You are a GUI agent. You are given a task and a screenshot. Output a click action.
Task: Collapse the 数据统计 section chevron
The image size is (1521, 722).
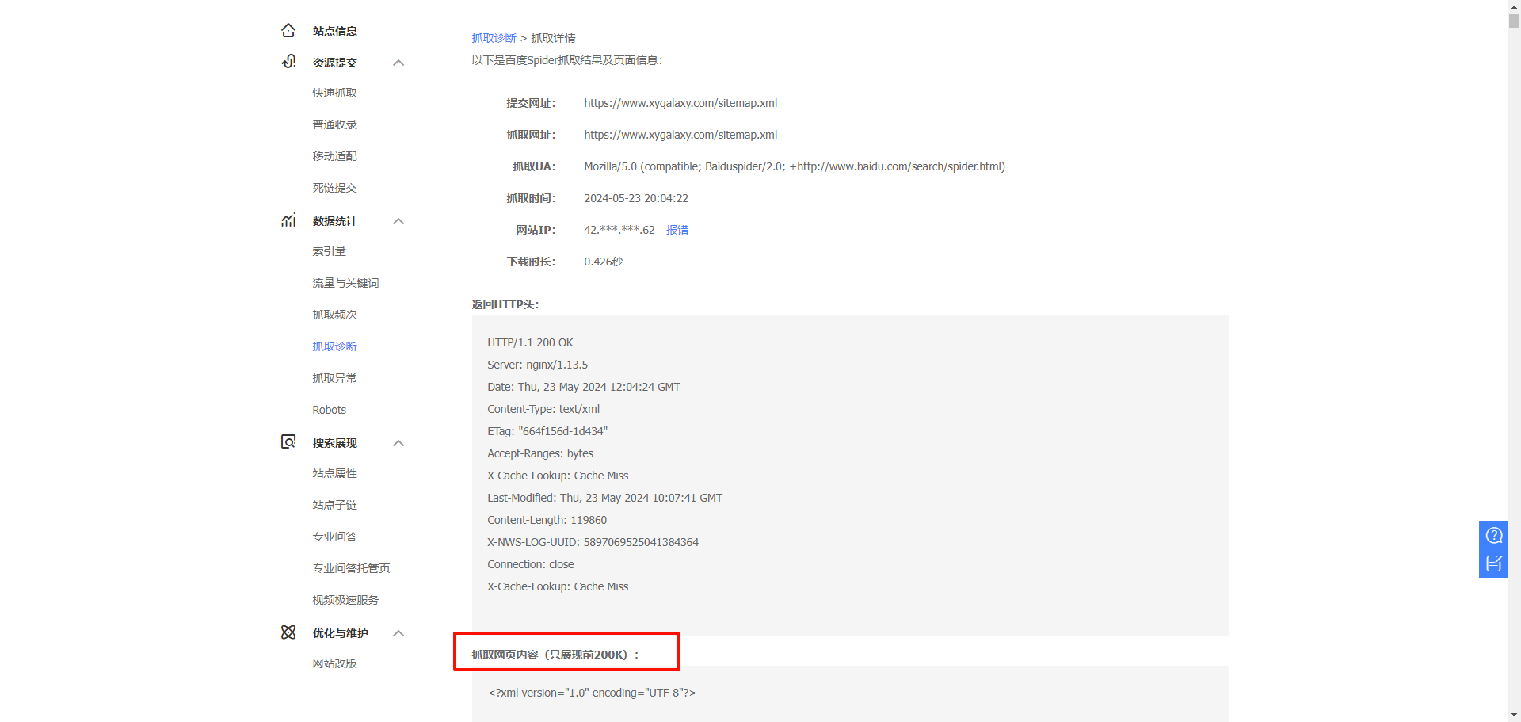[x=398, y=221]
